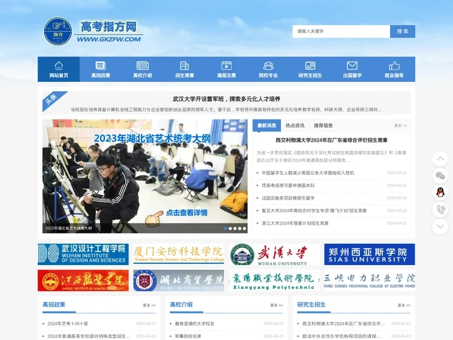The width and height of the screenshot is (453, 340).
Task: Select the fifth carousel dot indicator
Action: point(244,229)
